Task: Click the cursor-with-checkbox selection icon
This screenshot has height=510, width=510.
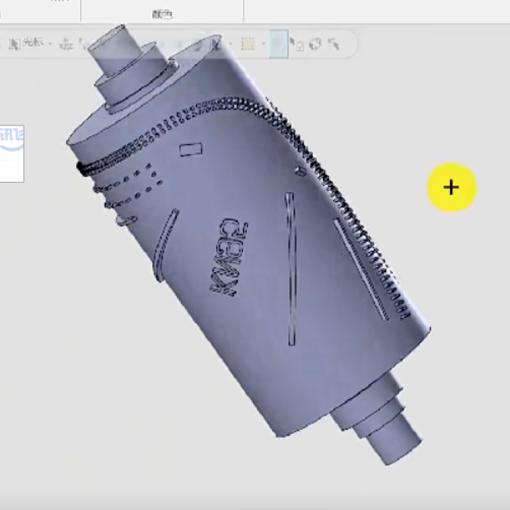Action: 297,45
